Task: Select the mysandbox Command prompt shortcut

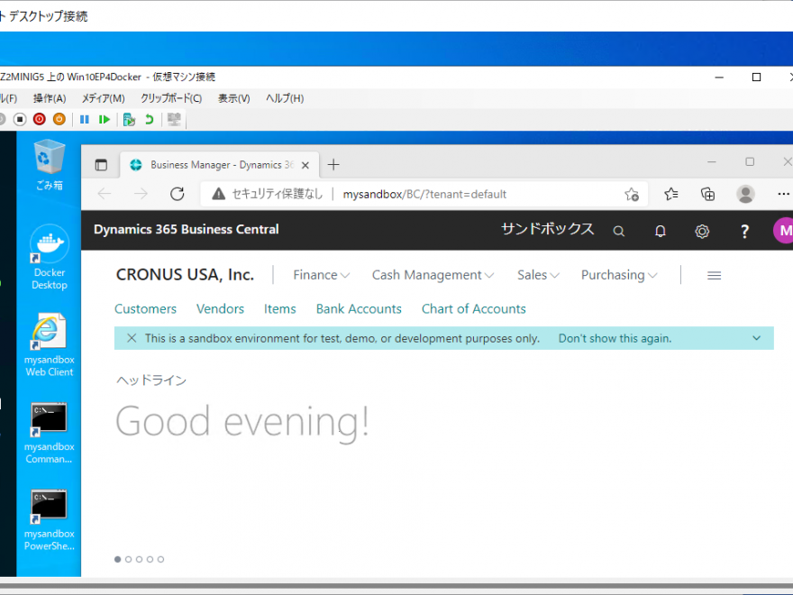Action: [x=50, y=433]
